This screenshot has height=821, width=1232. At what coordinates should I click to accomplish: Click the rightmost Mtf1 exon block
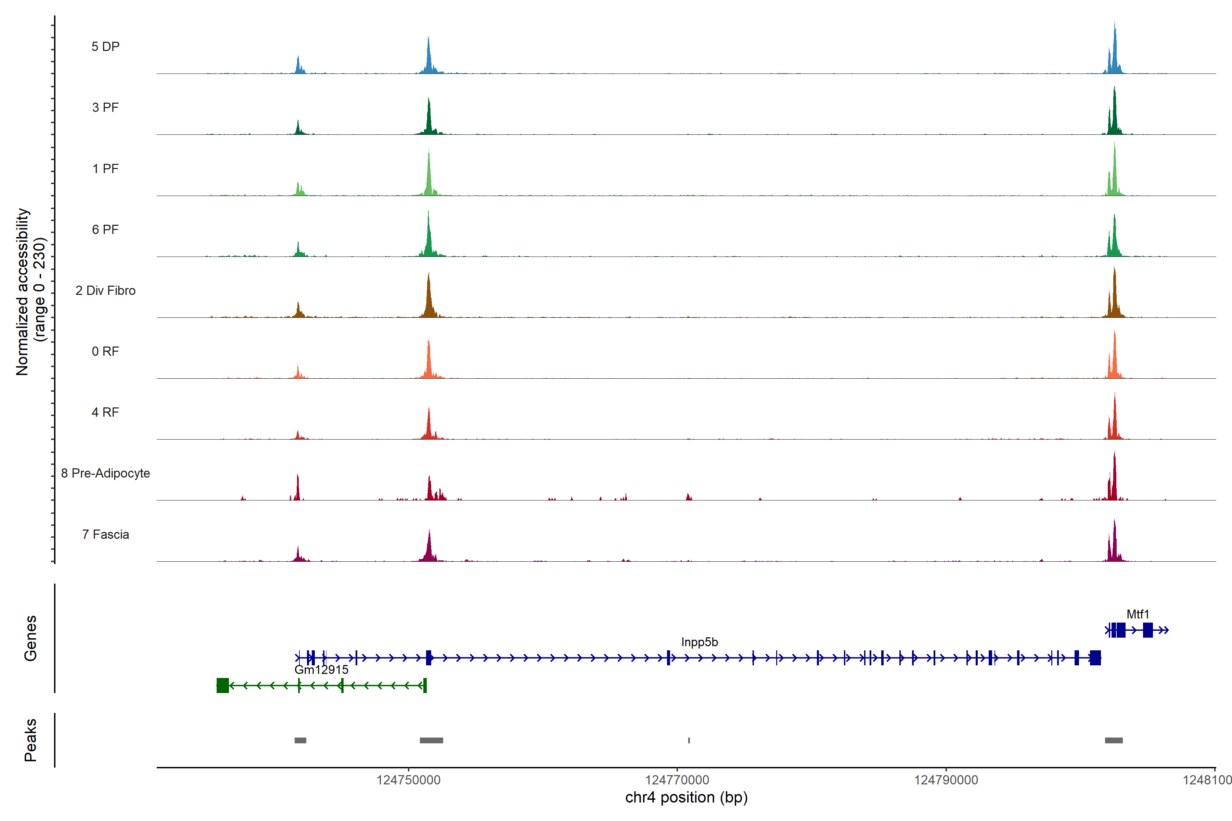tap(1148, 630)
